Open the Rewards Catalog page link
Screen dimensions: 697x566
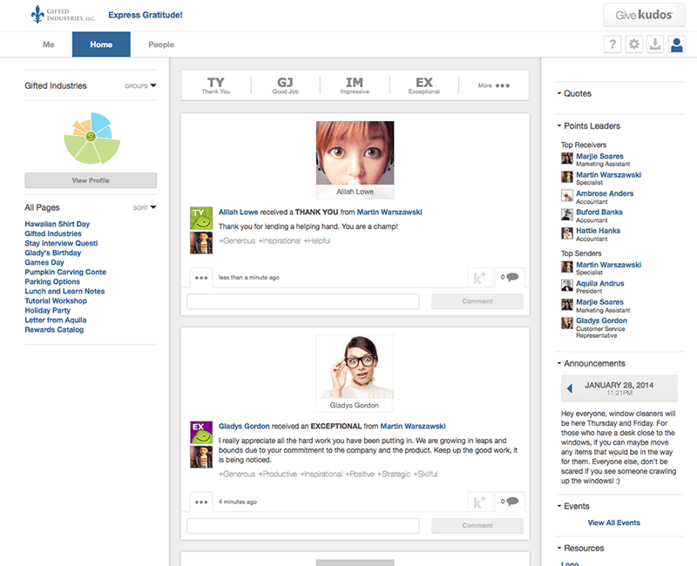[54, 330]
